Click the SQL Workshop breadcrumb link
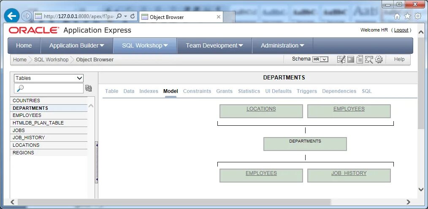The height and width of the screenshot is (209, 428). 51,60
